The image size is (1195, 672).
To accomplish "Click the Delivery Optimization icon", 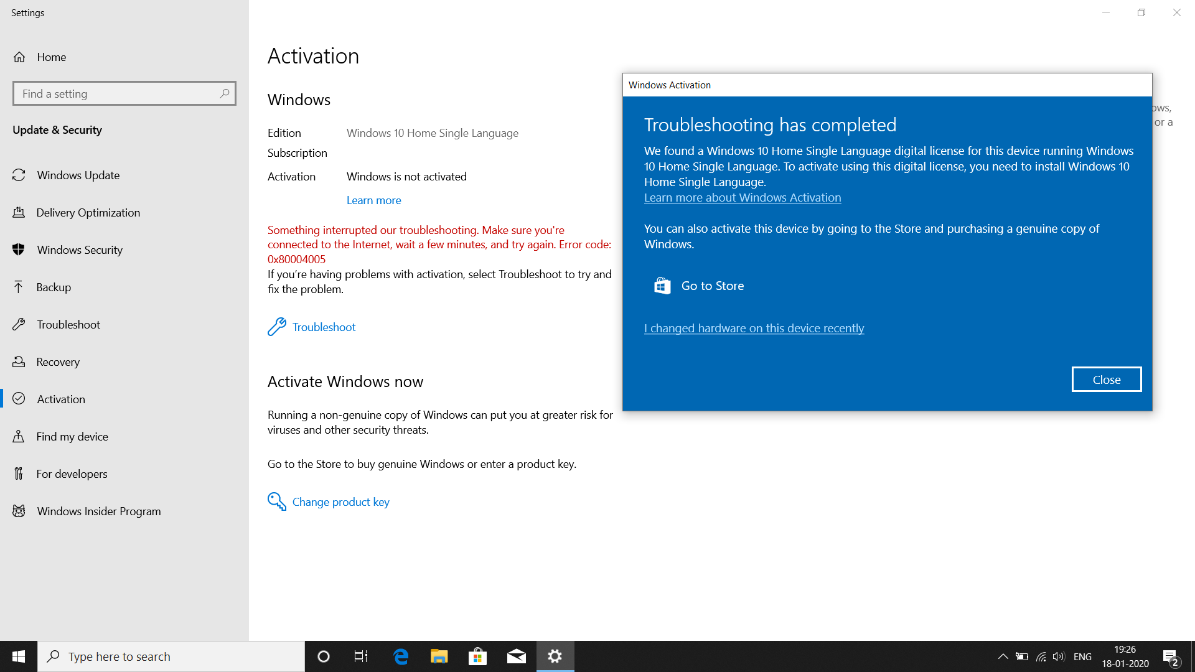I will click(19, 212).
